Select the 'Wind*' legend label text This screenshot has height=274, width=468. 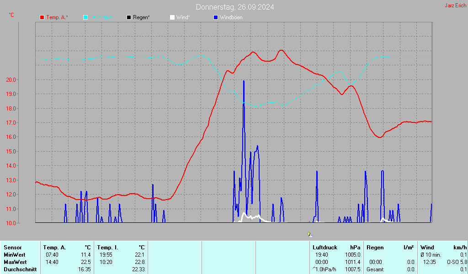point(183,17)
